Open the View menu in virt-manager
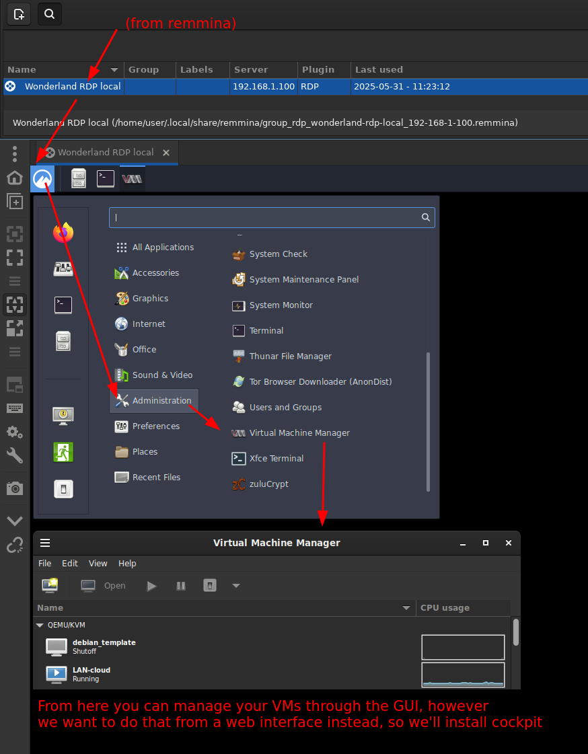 (x=98, y=563)
